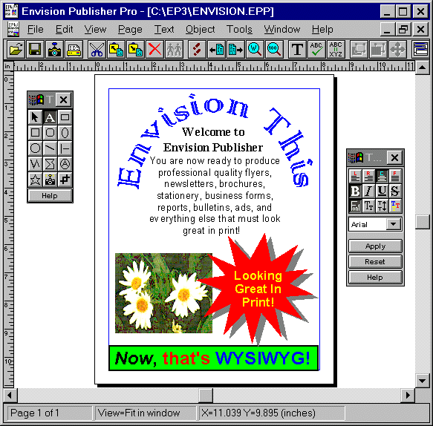Viewport: 433px width, 426px height.
Task: Select the A text tool in the toolbox
Action: pos(50,117)
